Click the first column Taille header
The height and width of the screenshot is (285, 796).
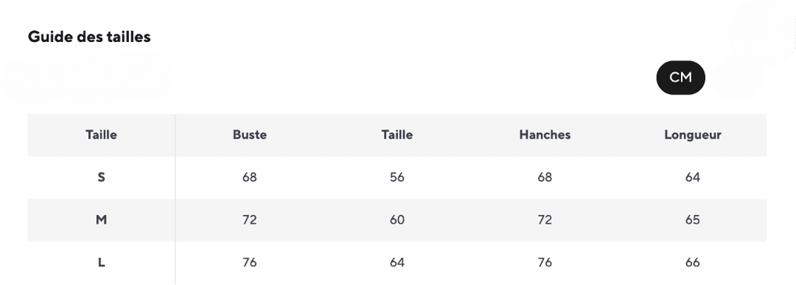tap(101, 135)
